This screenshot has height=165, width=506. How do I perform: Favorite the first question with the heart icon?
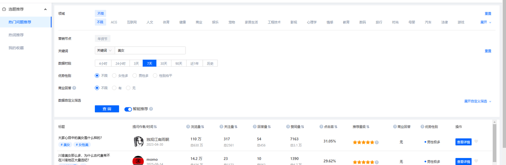click(476, 141)
